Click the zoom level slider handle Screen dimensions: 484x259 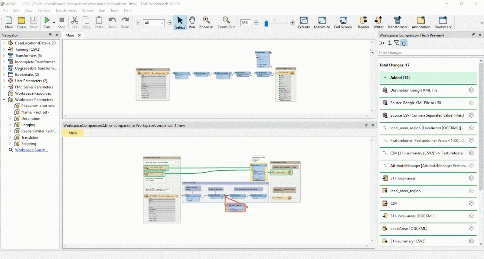(266, 24)
